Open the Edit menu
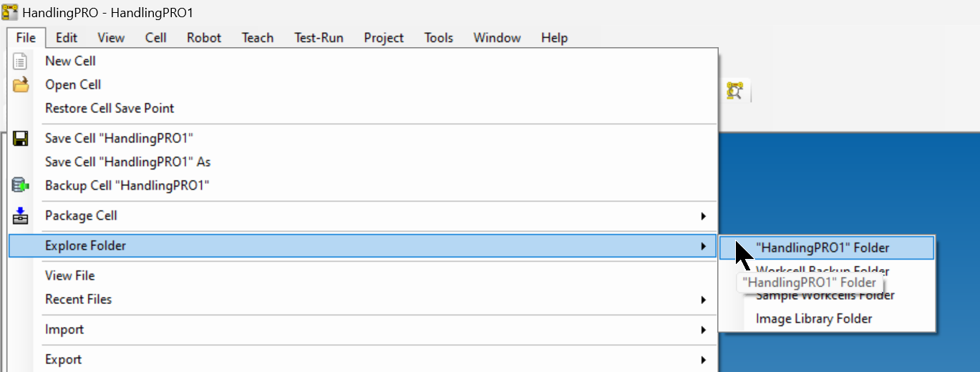 pyautogui.click(x=67, y=38)
